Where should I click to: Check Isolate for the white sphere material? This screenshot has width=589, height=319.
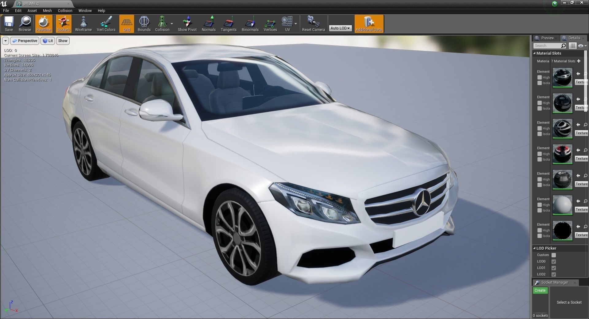coord(540,210)
